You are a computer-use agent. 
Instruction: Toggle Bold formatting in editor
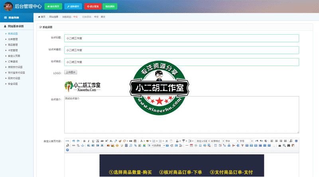84,141
